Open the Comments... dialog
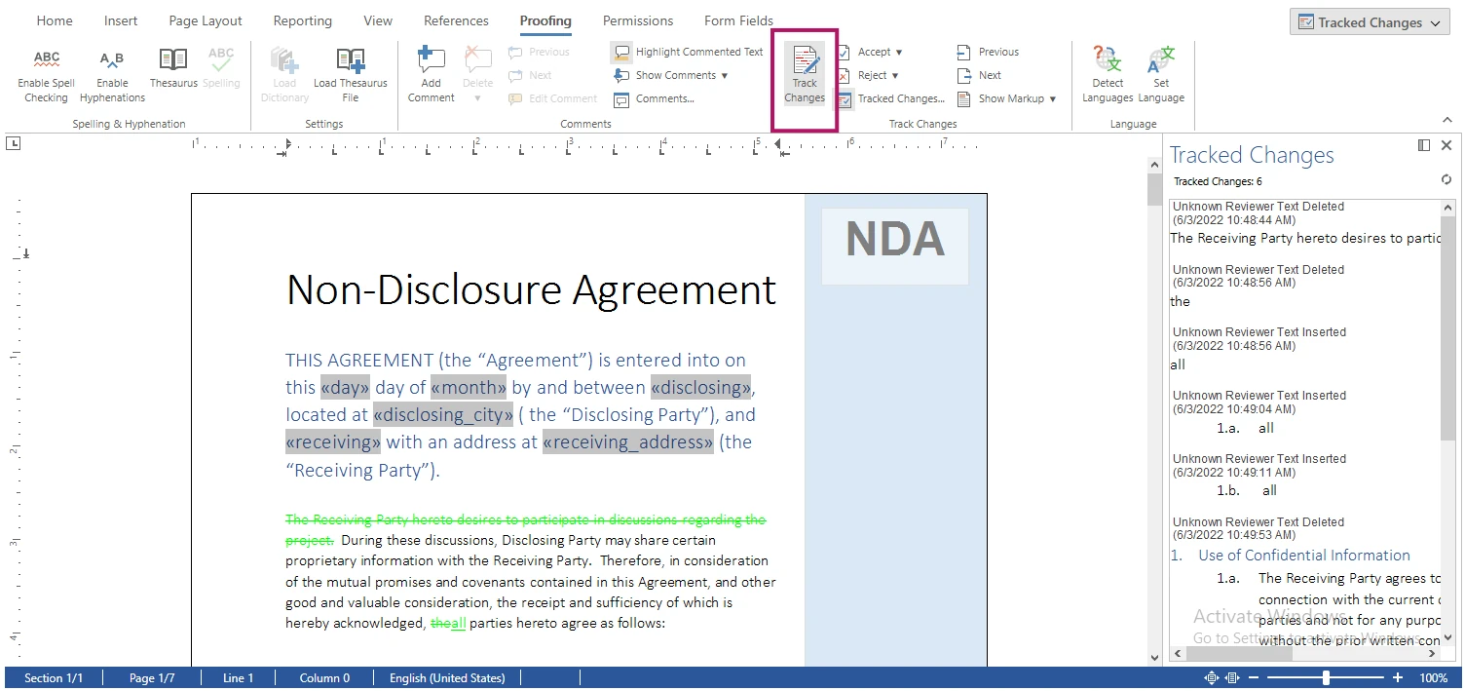Viewport: 1465px width, 691px height. (654, 98)
